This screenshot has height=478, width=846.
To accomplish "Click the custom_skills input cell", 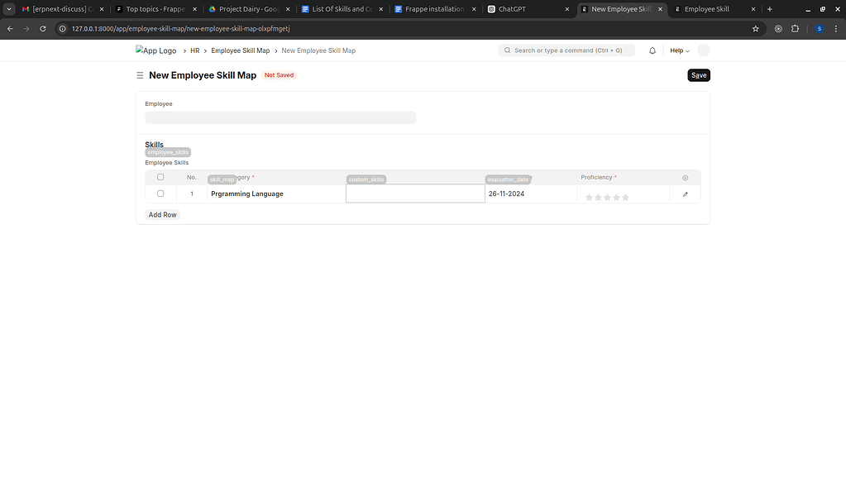I will [413, 194].
